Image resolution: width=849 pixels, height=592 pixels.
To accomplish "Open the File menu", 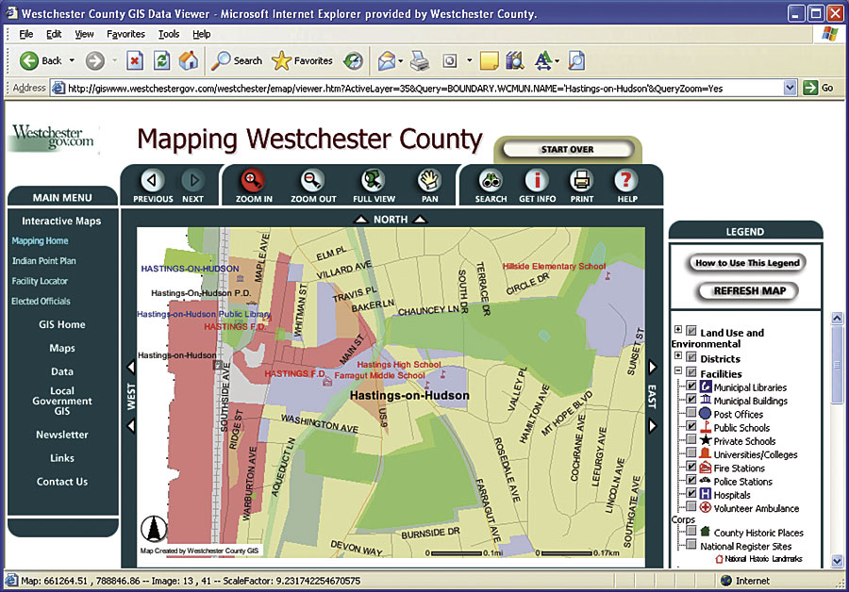I will point(26,34).
